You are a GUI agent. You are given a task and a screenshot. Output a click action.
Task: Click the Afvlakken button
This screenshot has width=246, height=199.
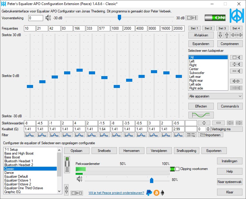click(x=201, y=35)
